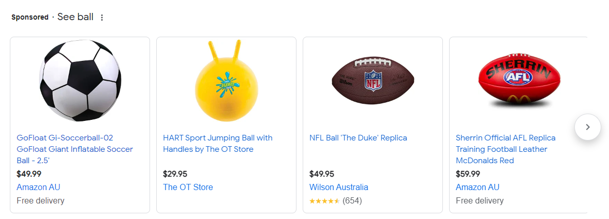Screen dimensions: 609x219
Task: Open GoFloat Giant Inflatable Soccer Ball title link
Action: (75, 149)
